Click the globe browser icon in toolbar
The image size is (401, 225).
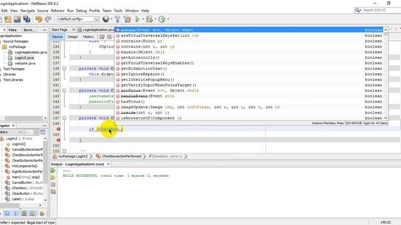106,19
